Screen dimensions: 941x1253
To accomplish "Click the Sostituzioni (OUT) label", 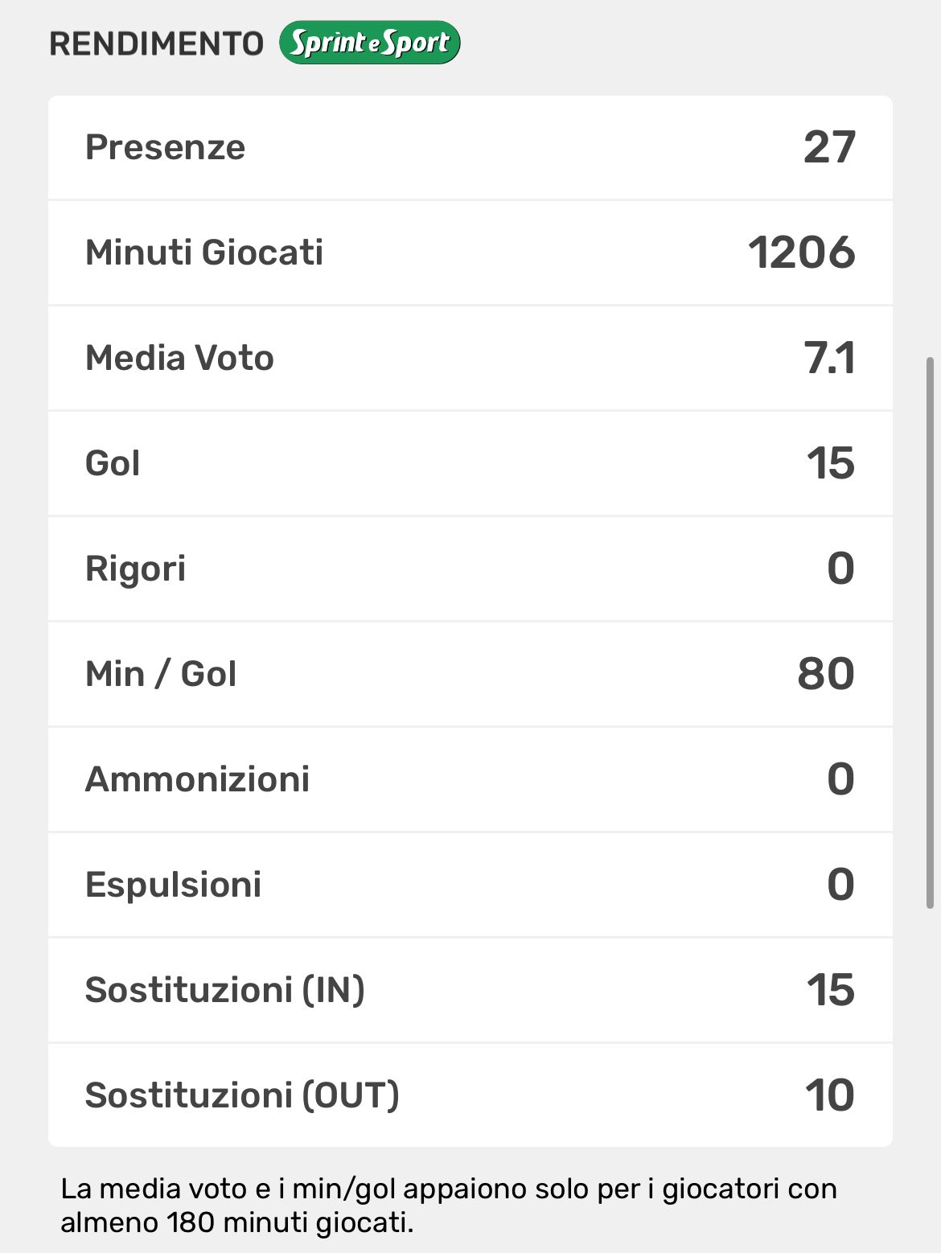I will click(242, 1095).
